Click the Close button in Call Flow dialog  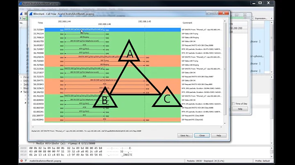[202, 135]
